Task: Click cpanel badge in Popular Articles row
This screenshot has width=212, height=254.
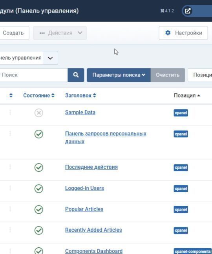Action: pyautogui.click(x=181, y=210)
